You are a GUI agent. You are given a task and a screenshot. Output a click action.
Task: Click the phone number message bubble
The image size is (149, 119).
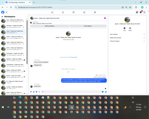pos(37,86)
